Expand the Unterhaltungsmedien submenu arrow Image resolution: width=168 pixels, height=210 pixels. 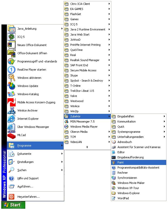point(164,137)
